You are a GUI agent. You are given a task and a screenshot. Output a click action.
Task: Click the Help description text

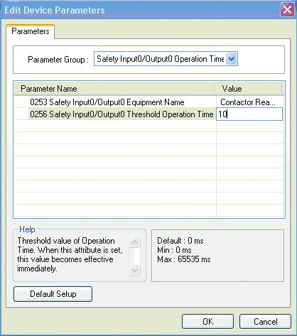coord(70,254)
